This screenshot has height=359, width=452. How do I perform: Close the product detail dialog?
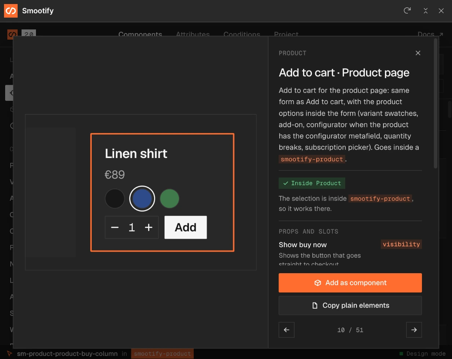coord(418,53)
